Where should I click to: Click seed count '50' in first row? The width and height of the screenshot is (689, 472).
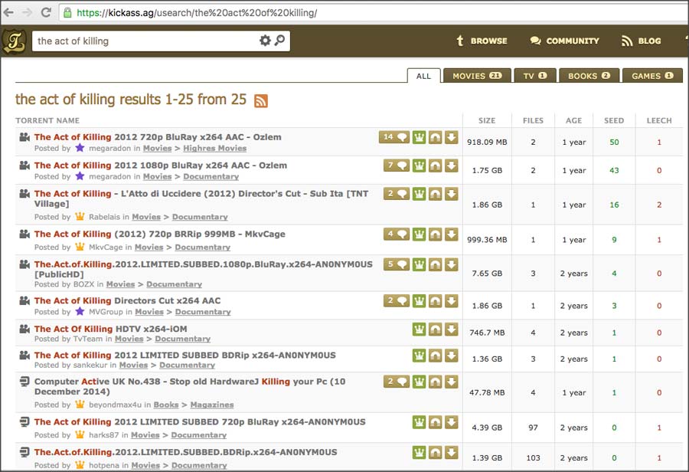(614, 142)
